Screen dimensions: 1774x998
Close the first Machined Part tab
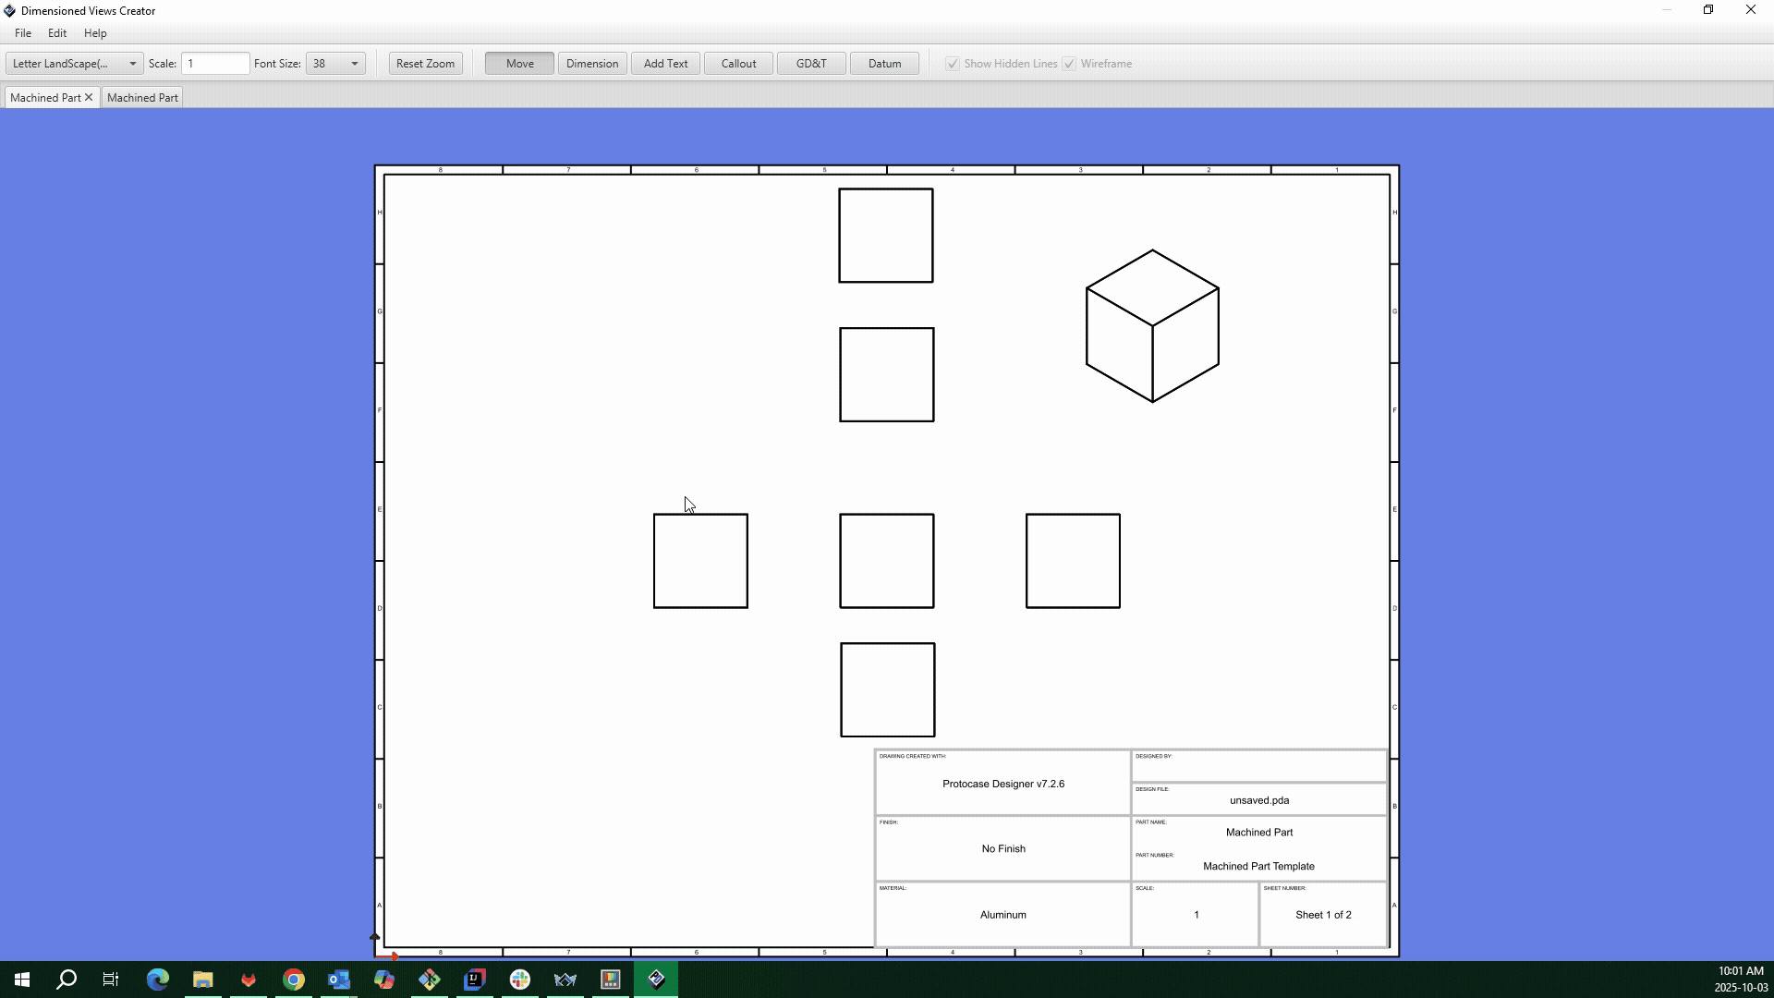[89, 97]
